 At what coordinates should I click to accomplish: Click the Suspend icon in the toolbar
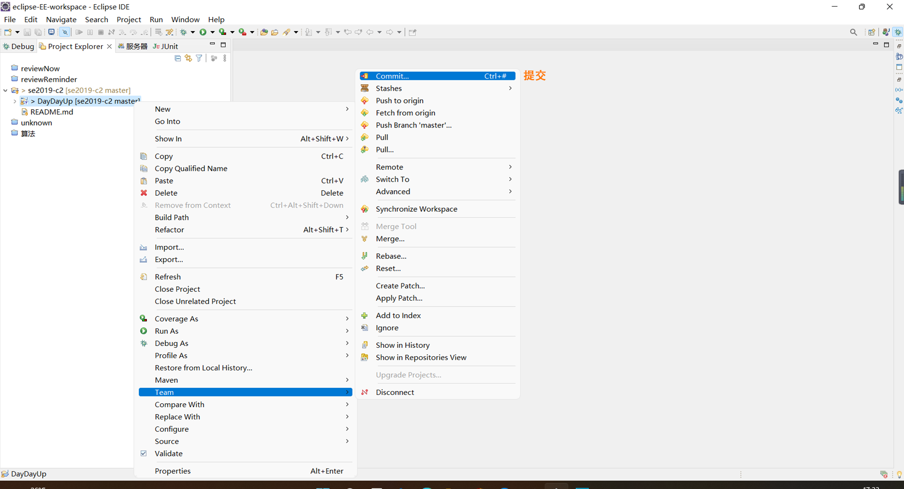[x=90, y=32]
